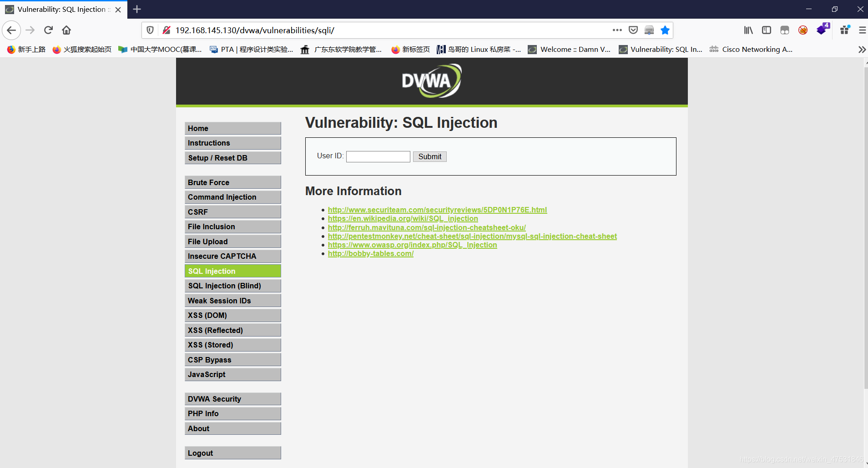Click the orange blocked-circle extension icon
868x468 pixels.
click(803, 30)
